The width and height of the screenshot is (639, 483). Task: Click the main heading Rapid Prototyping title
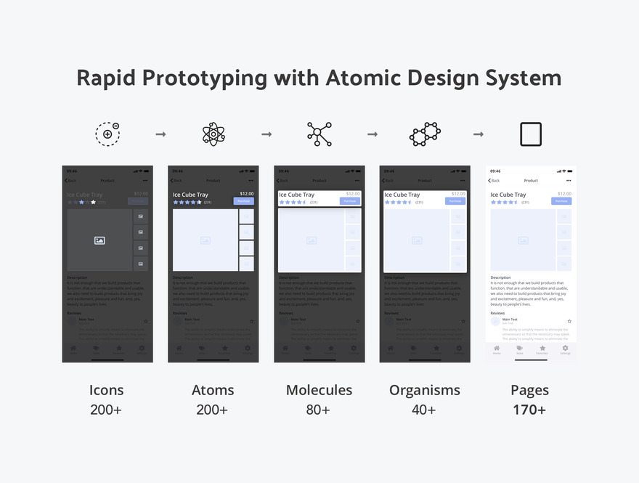(319, 78)
